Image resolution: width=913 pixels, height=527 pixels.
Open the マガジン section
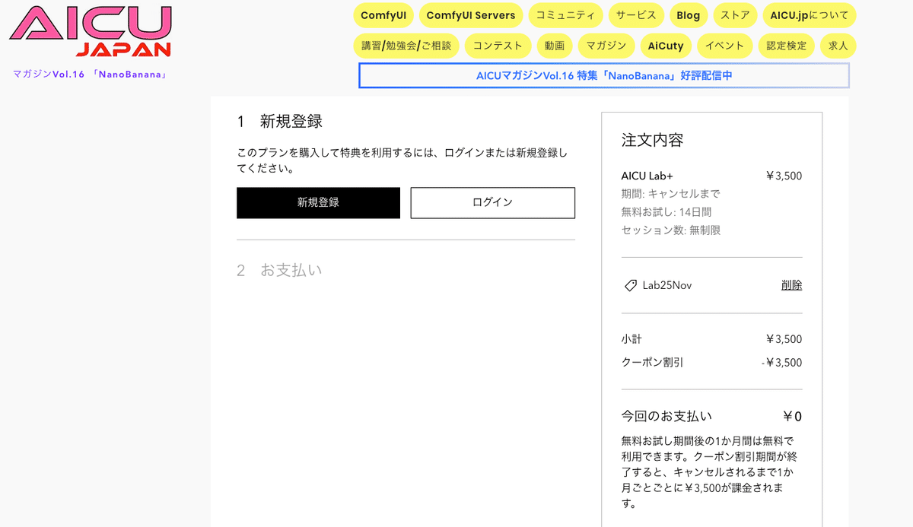coord(606,46)
